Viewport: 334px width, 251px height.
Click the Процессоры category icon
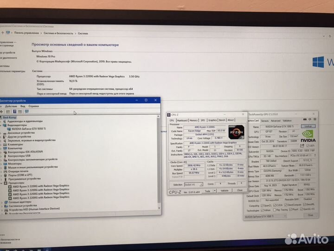[x=6, y=183]
